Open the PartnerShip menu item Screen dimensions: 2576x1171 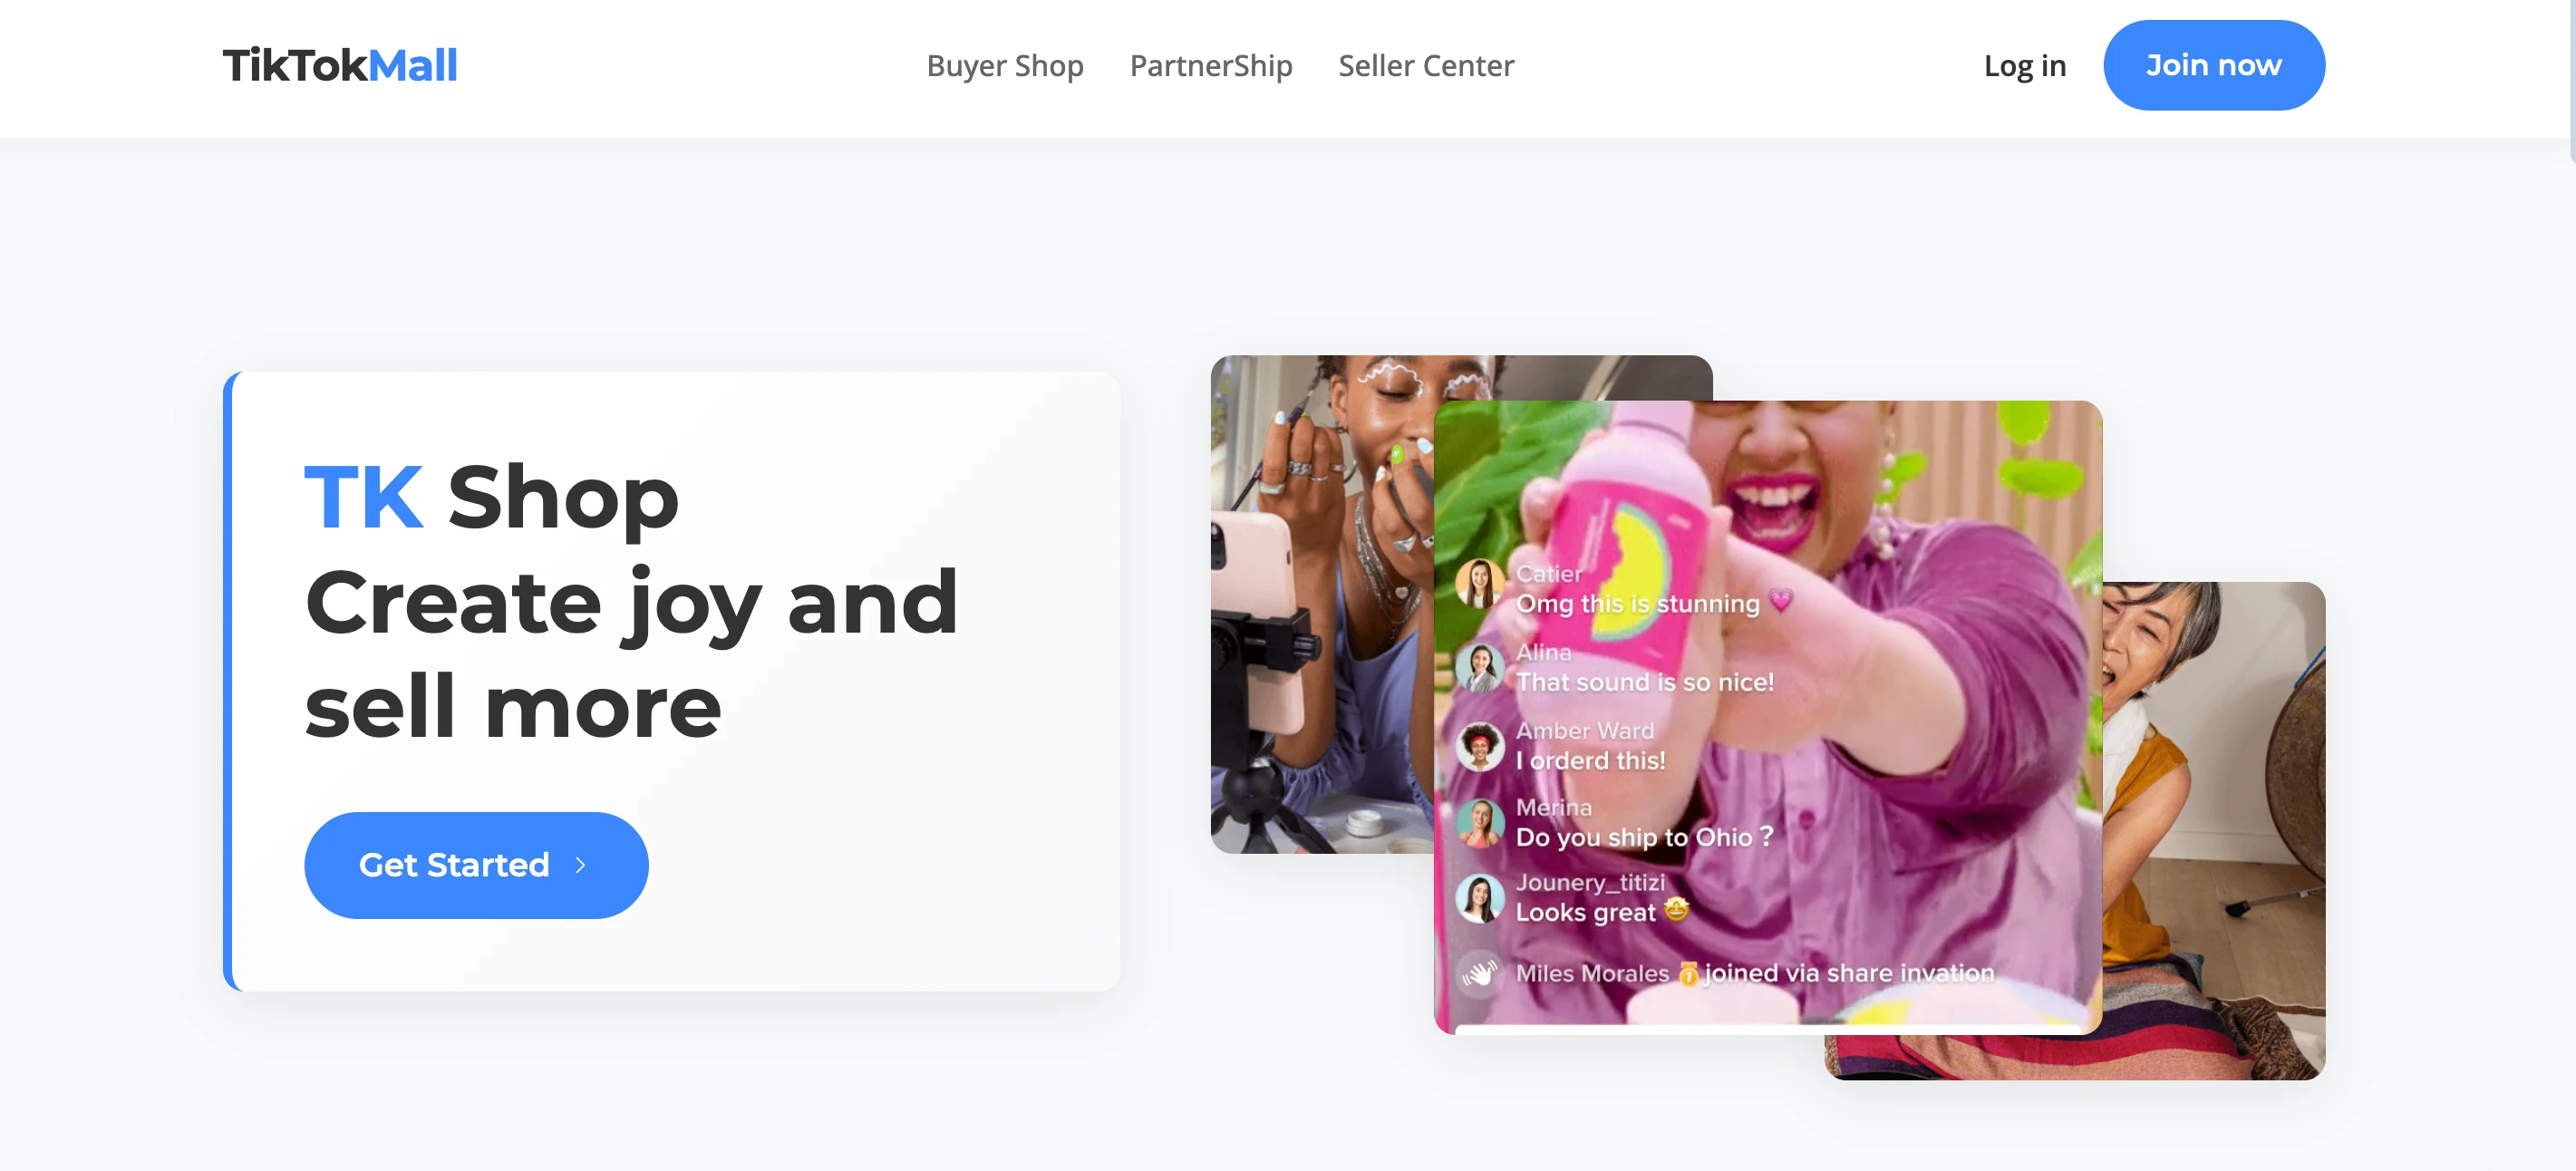click(1210, 66)
